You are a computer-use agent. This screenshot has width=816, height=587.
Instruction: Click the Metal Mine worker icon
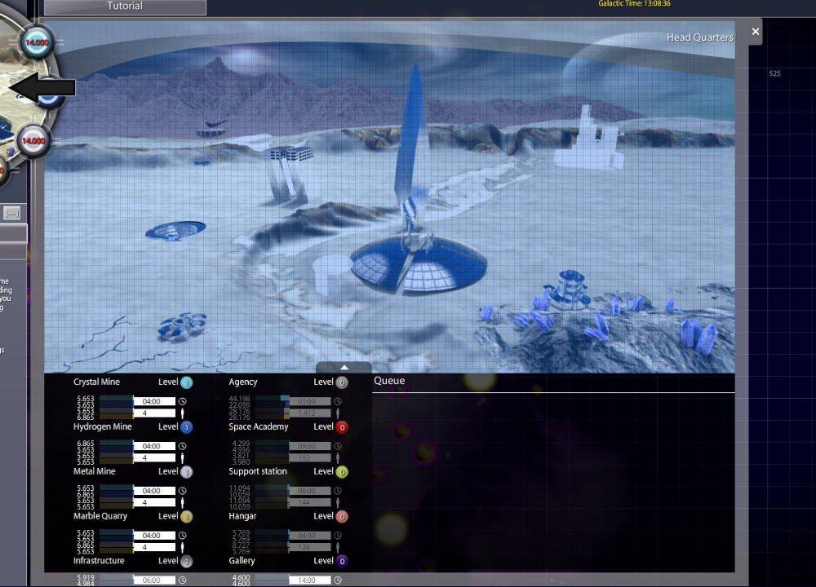182,503
